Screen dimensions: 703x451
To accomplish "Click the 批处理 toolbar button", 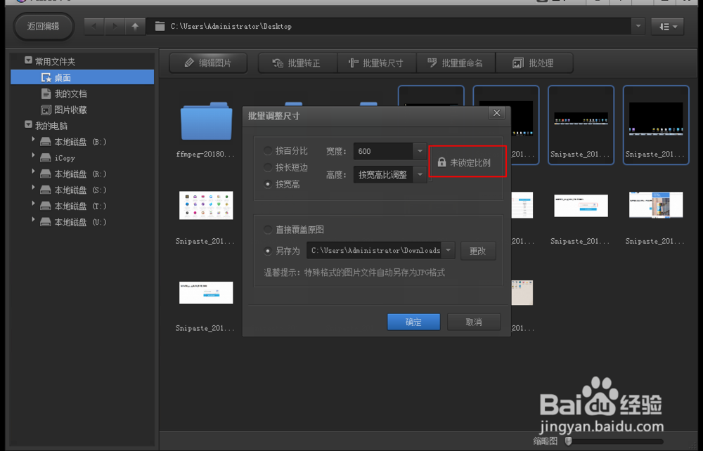I will coord(534,63).
